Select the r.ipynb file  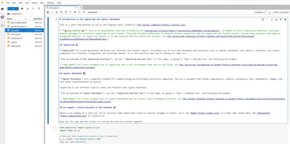24,42
